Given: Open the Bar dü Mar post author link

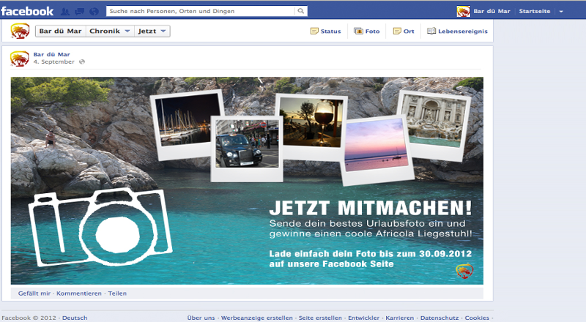Looking at the screenshot, I should [51, 54].
